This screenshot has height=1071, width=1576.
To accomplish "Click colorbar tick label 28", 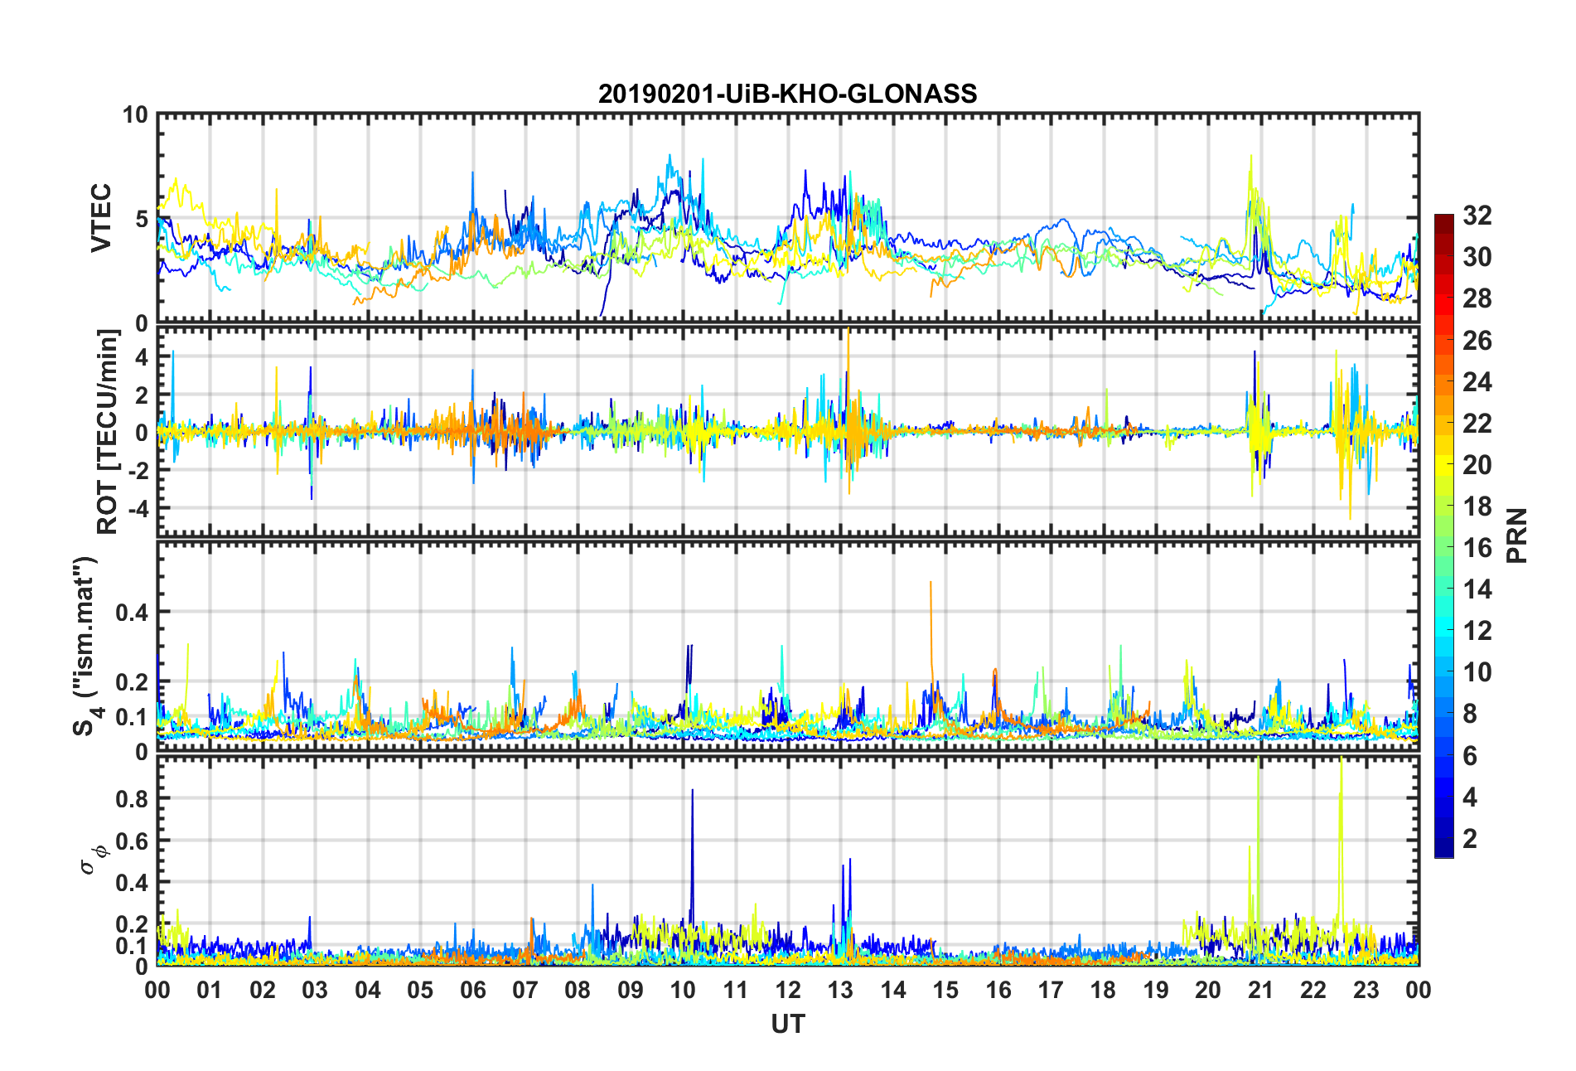I will click(x=1477, y=298).
